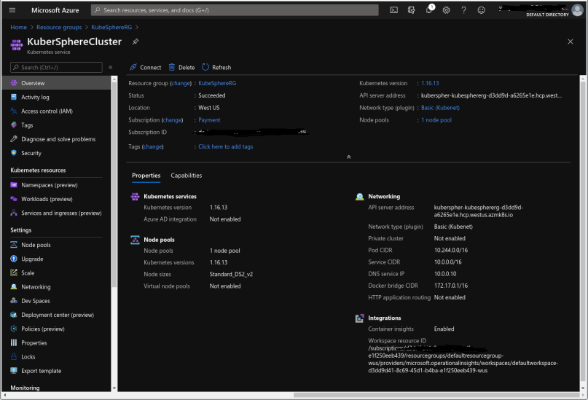The height and width of the screenshot is (400, 588).
Task: Click the help question mark icon
Action: (x=463, y=10)
